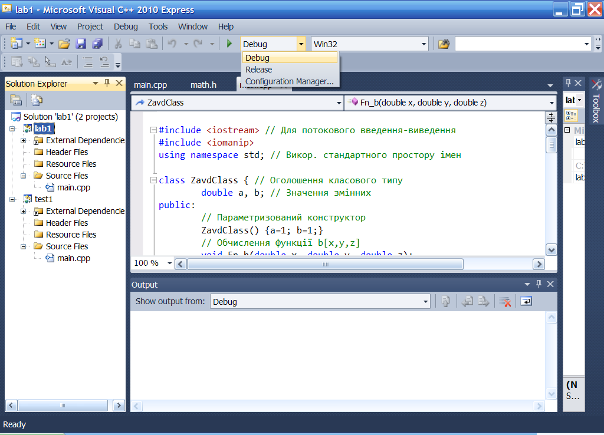Toggle auto-hide pin on Properties panel
This screenshot has height=435, width=604.
568,83
